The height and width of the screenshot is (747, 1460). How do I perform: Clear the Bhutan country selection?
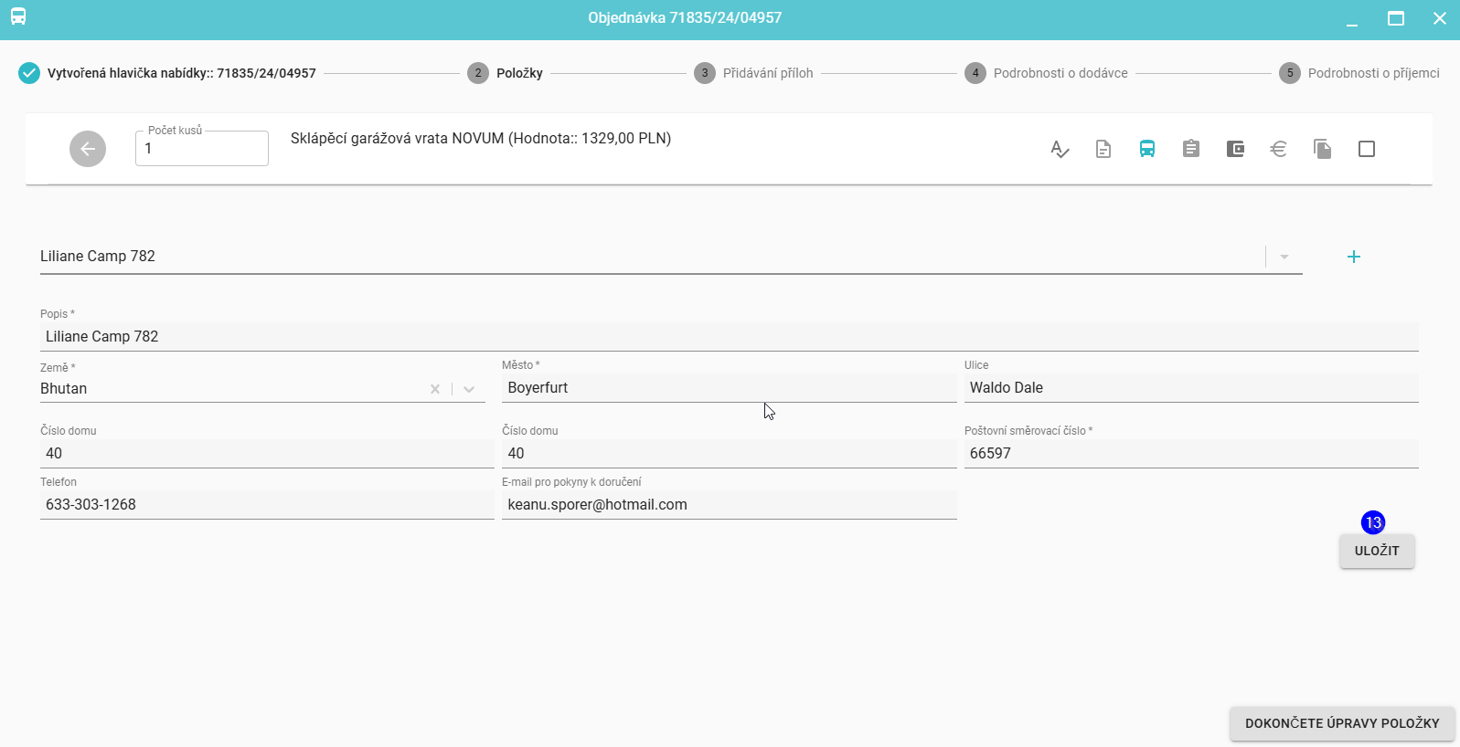pyautogui.click(x=435, y=389)
